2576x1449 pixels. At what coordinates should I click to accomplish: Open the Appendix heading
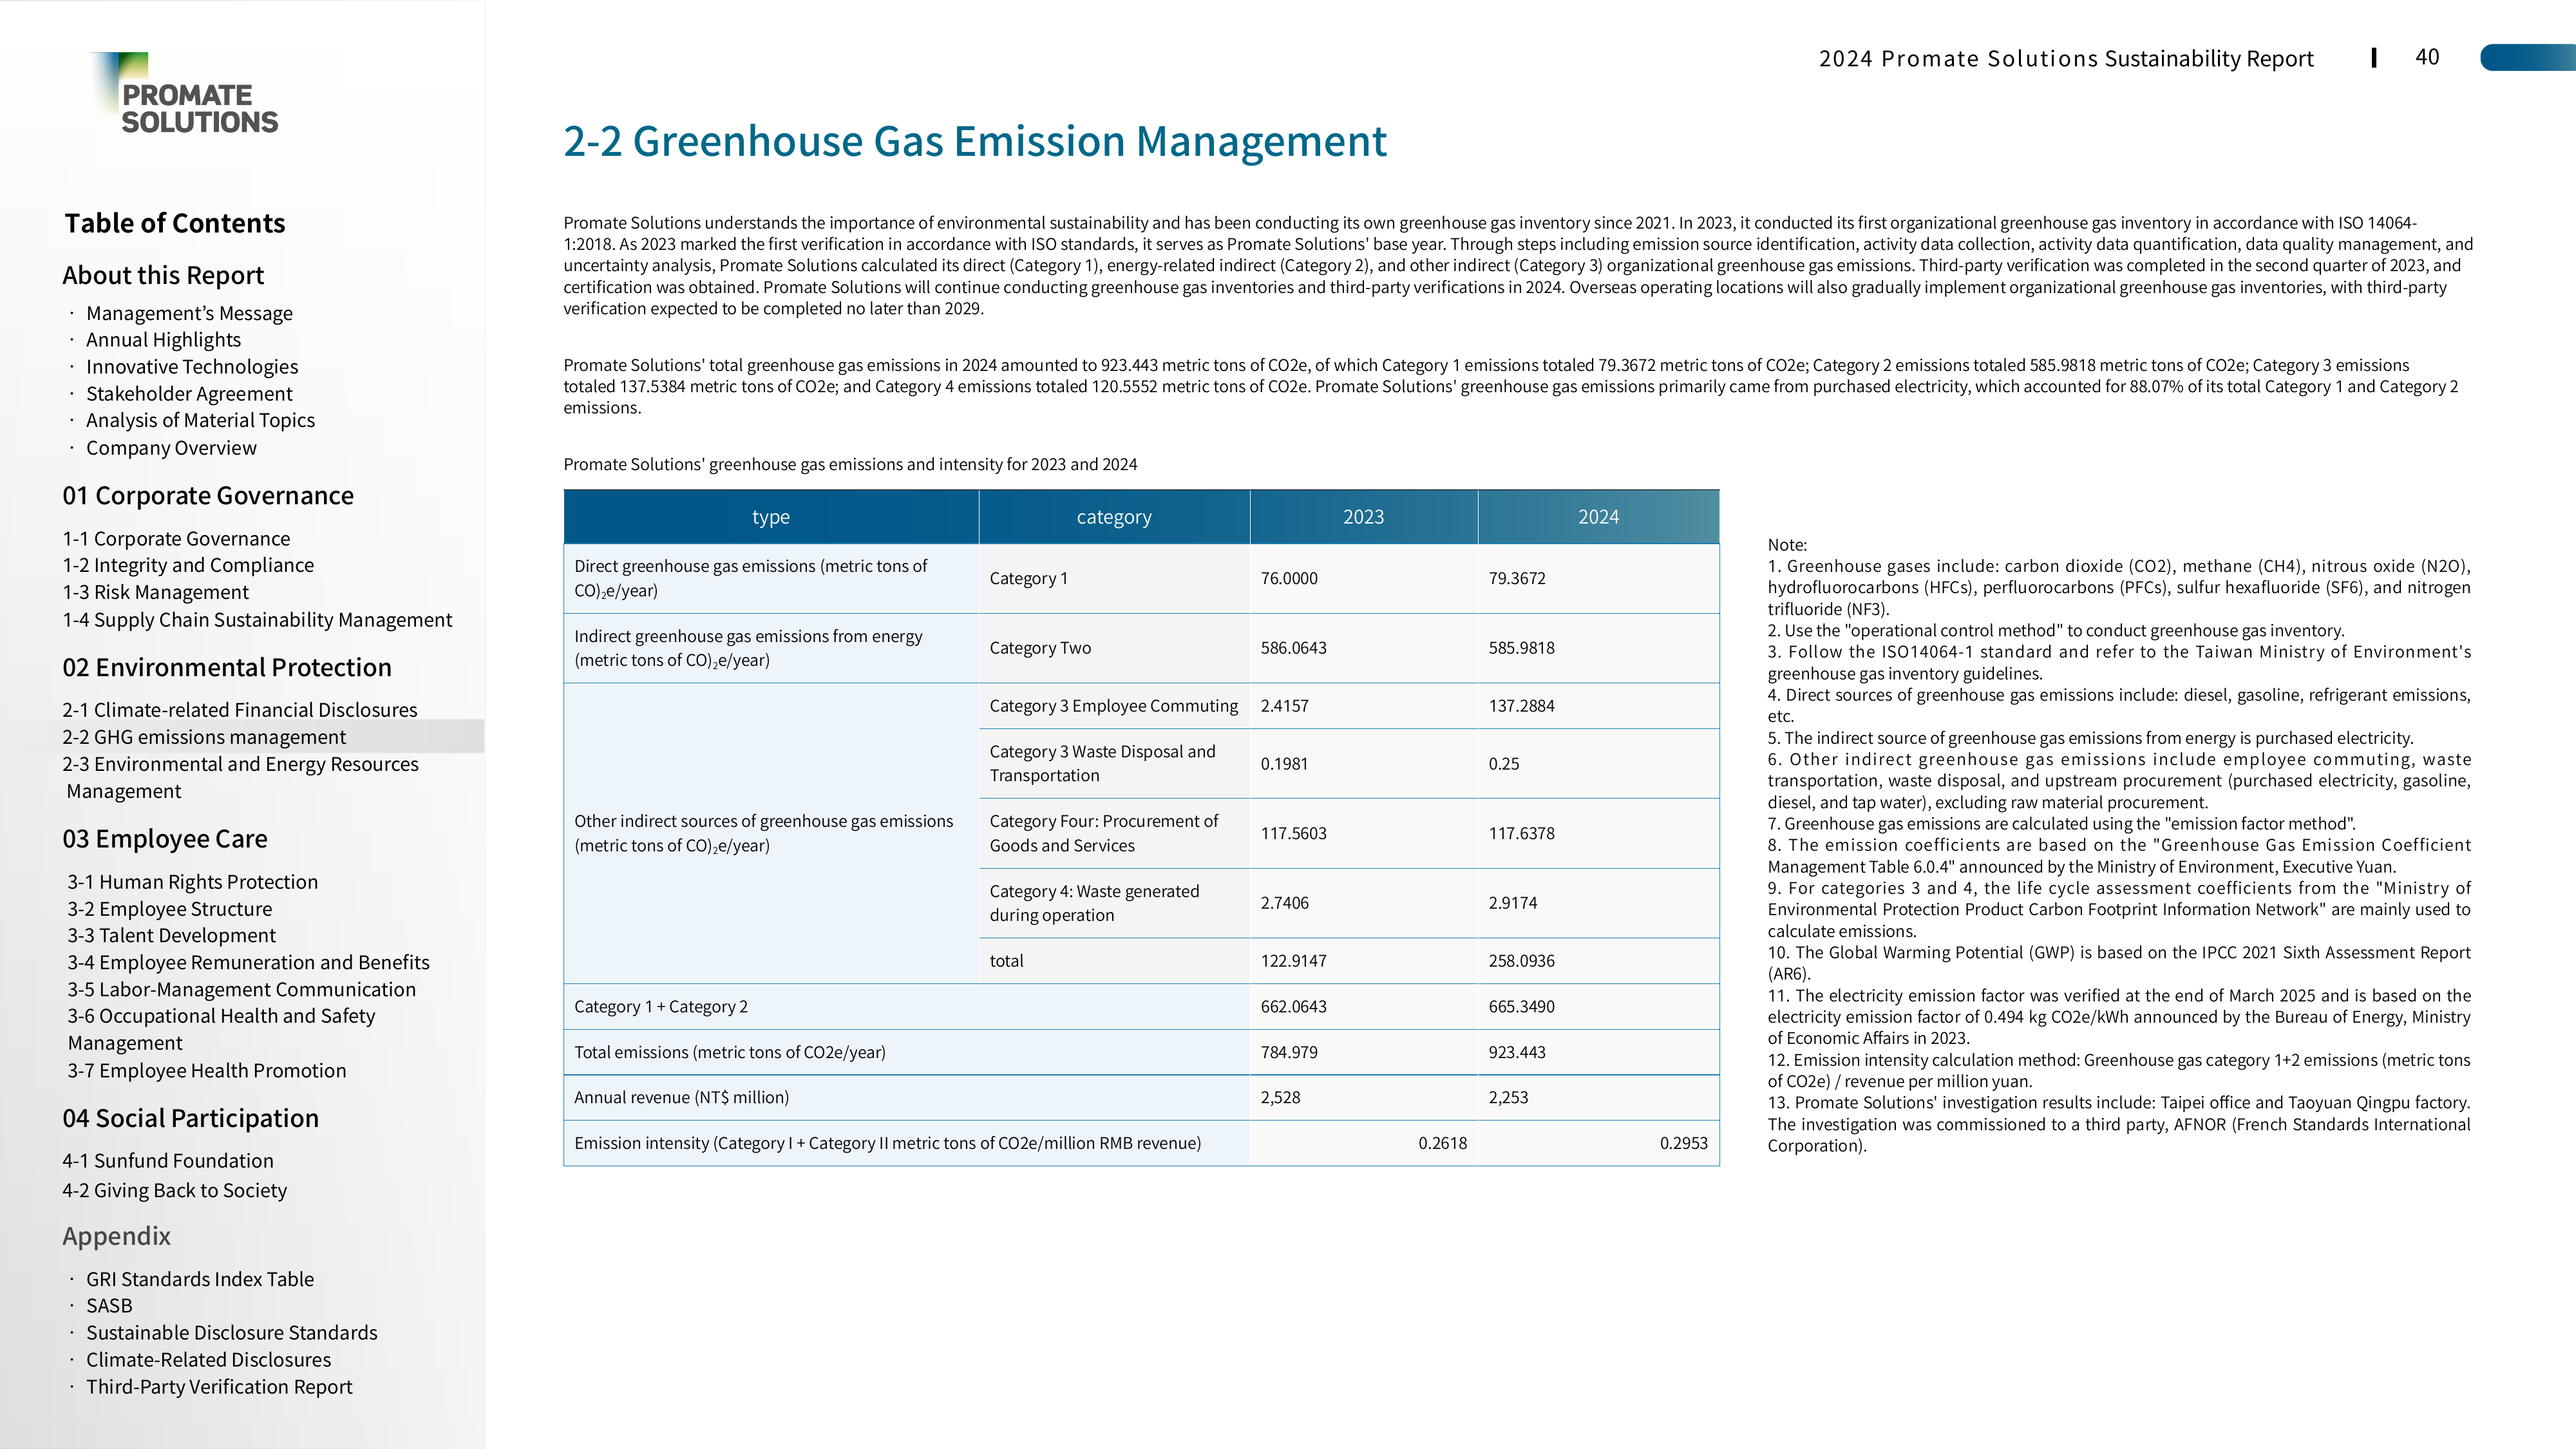click(116, 1236)
